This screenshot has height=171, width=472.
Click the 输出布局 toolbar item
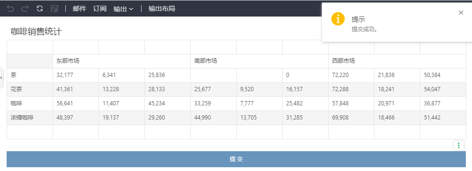pos(161,9)
